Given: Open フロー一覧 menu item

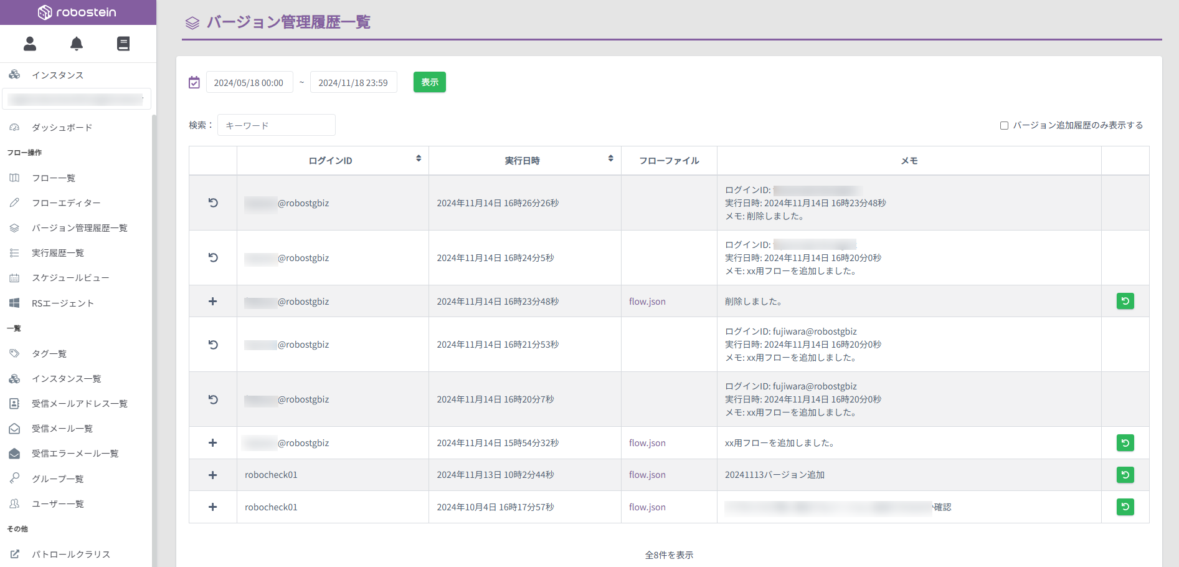Looking at the screenshot, I should tap(53, 178).
